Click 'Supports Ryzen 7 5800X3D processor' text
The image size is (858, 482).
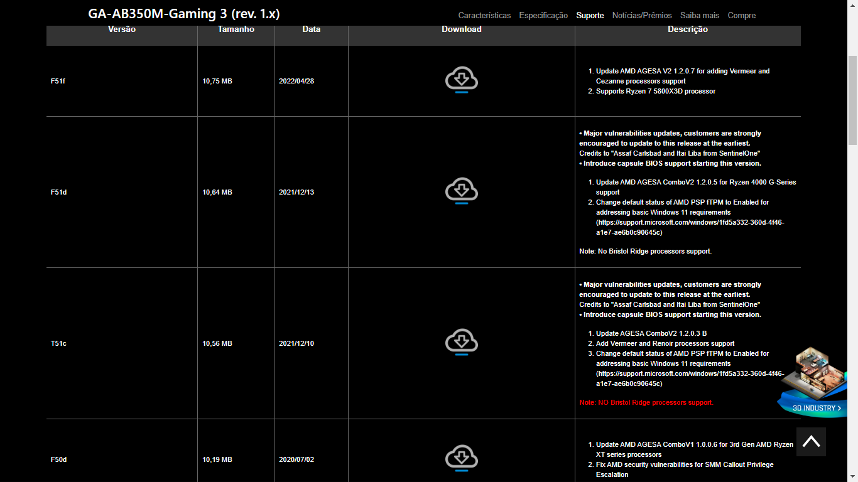(656, 91)
